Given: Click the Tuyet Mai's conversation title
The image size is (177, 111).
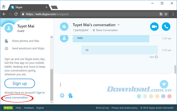Looking at the screenshot, I should 94,25.
